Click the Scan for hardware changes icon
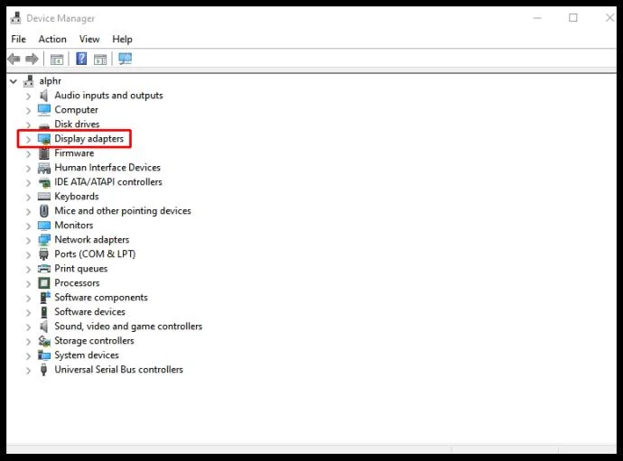 125,59
